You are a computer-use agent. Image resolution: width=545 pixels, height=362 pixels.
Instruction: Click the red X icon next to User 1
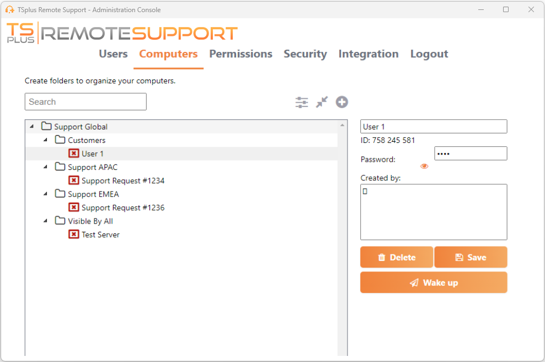click(x=74, y=153)
